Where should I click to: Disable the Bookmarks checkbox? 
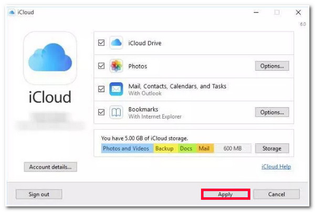click(x=101, y=112)
